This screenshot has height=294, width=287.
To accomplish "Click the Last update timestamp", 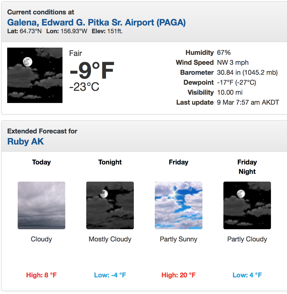I will tap(248, 102).
